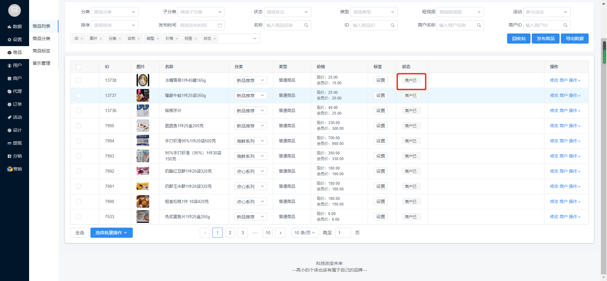607x281 pixels.
Task: Click search icon in 商户ID field
Action: click(x=565, y=25)
